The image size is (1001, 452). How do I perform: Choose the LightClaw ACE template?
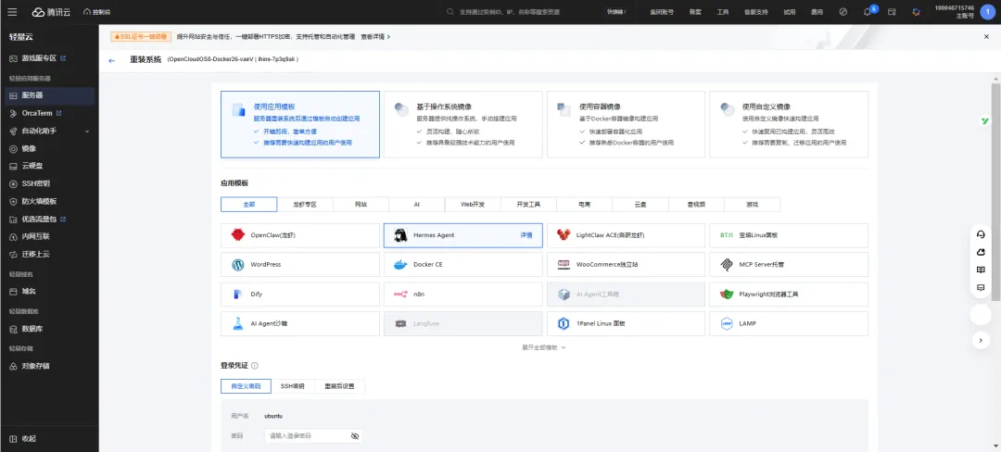(627, 235)
